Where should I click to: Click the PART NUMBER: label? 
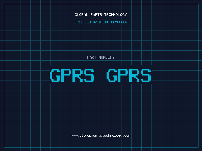click(101, 58)
